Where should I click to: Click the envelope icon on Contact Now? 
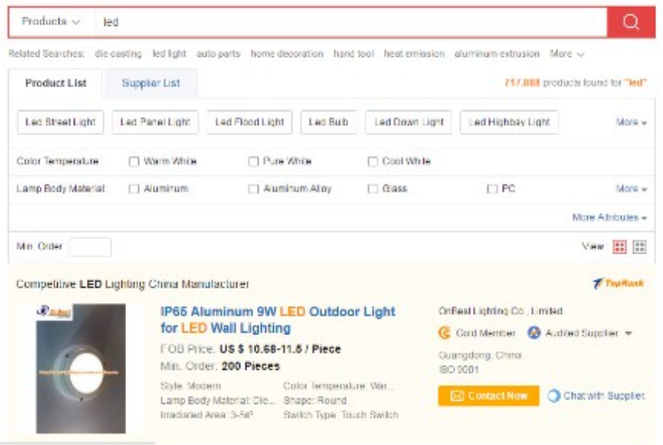(x=457, y=396)
